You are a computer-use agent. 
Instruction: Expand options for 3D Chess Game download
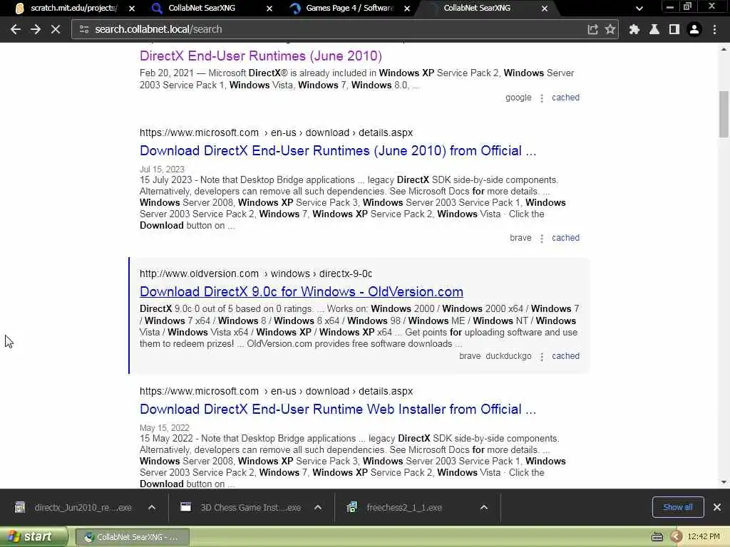pyautogui.click(x=318, y=507)
